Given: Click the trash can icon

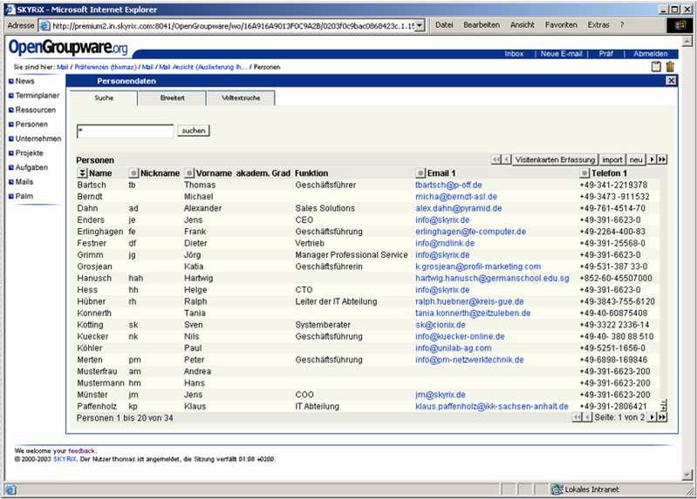Looking at the screenshot, I should [x=670, y=66].
